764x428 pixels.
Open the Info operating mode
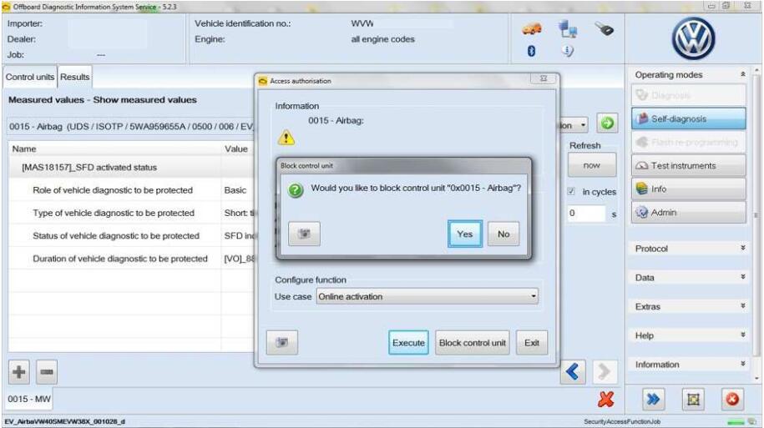click(689, 189)
